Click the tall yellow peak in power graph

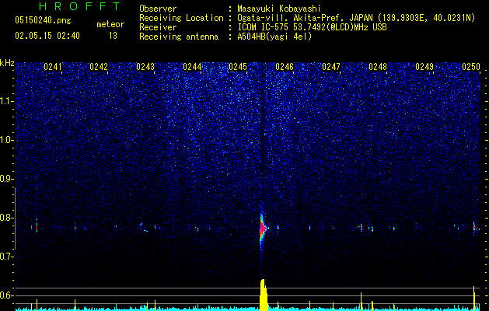coord(264,295)
